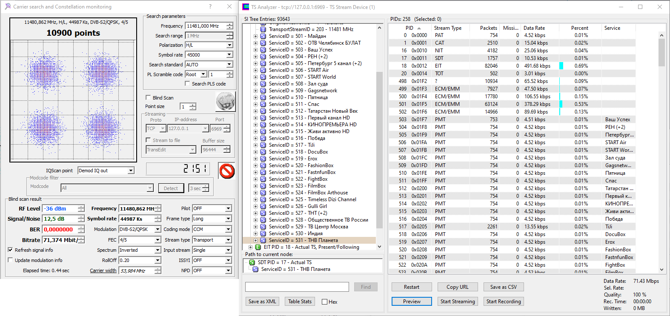The width and height of the screenshot is (670, 316).
Task: Open the Search standard AUTO dropdown
Action: (229, 65)
